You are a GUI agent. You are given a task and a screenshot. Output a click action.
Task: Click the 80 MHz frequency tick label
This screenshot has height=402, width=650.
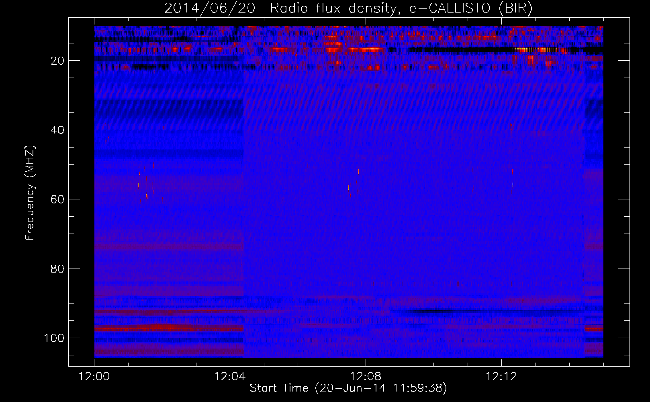(57, 269)
